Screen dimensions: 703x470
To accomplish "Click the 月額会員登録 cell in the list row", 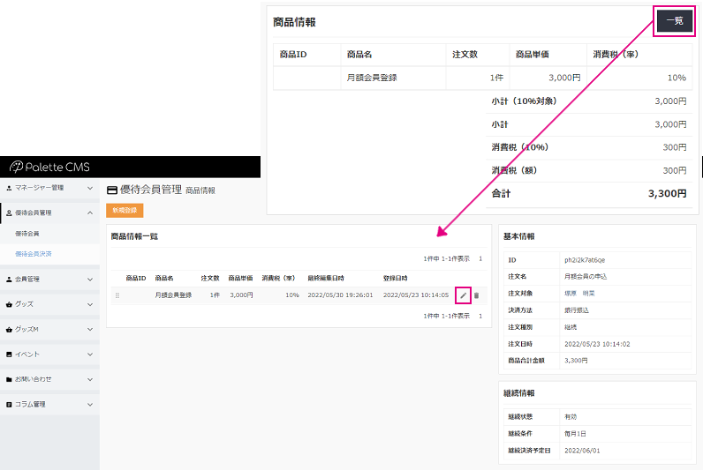I will [x=173, y=295].
